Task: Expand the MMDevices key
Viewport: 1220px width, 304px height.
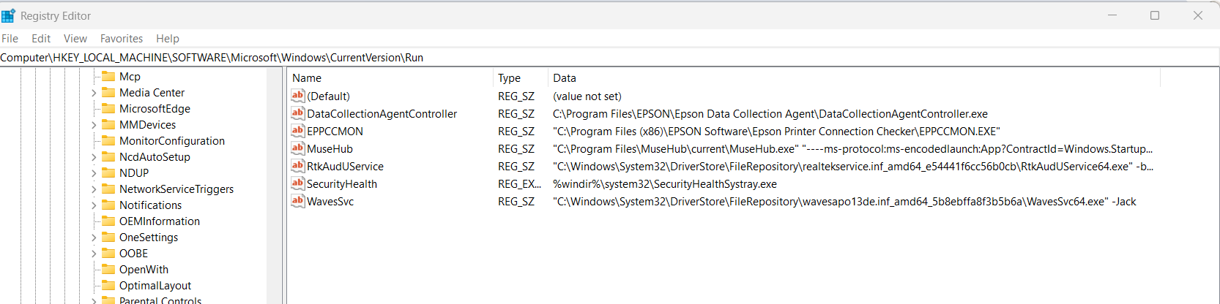Action: click(94, 125)
